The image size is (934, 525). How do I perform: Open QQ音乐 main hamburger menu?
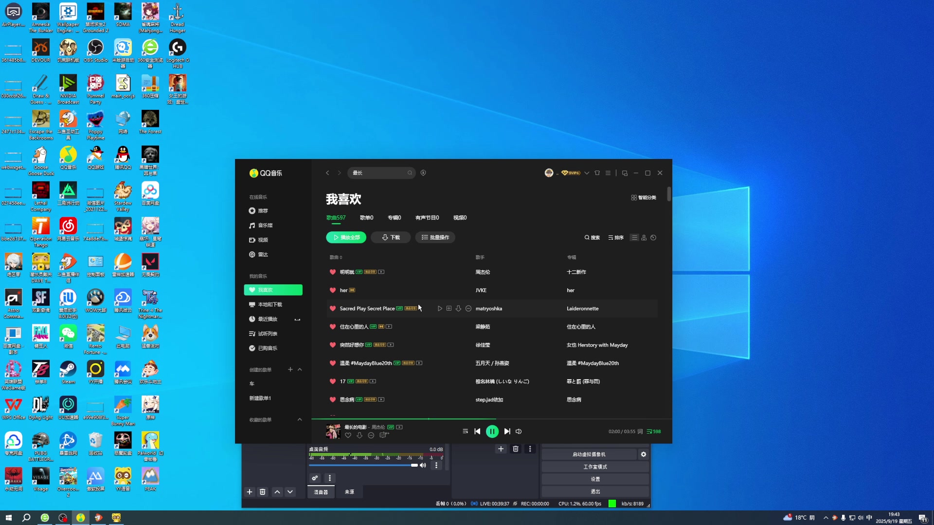click(608, 173)
